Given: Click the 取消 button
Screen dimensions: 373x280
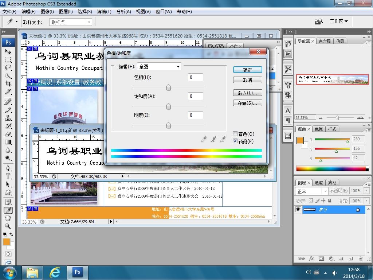Looking at the screenshot, I should [x=248, y=80].
